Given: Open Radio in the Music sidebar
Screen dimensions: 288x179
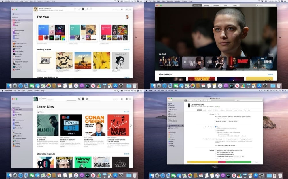Looking at the screenshot, I should (x=17, y=25).
